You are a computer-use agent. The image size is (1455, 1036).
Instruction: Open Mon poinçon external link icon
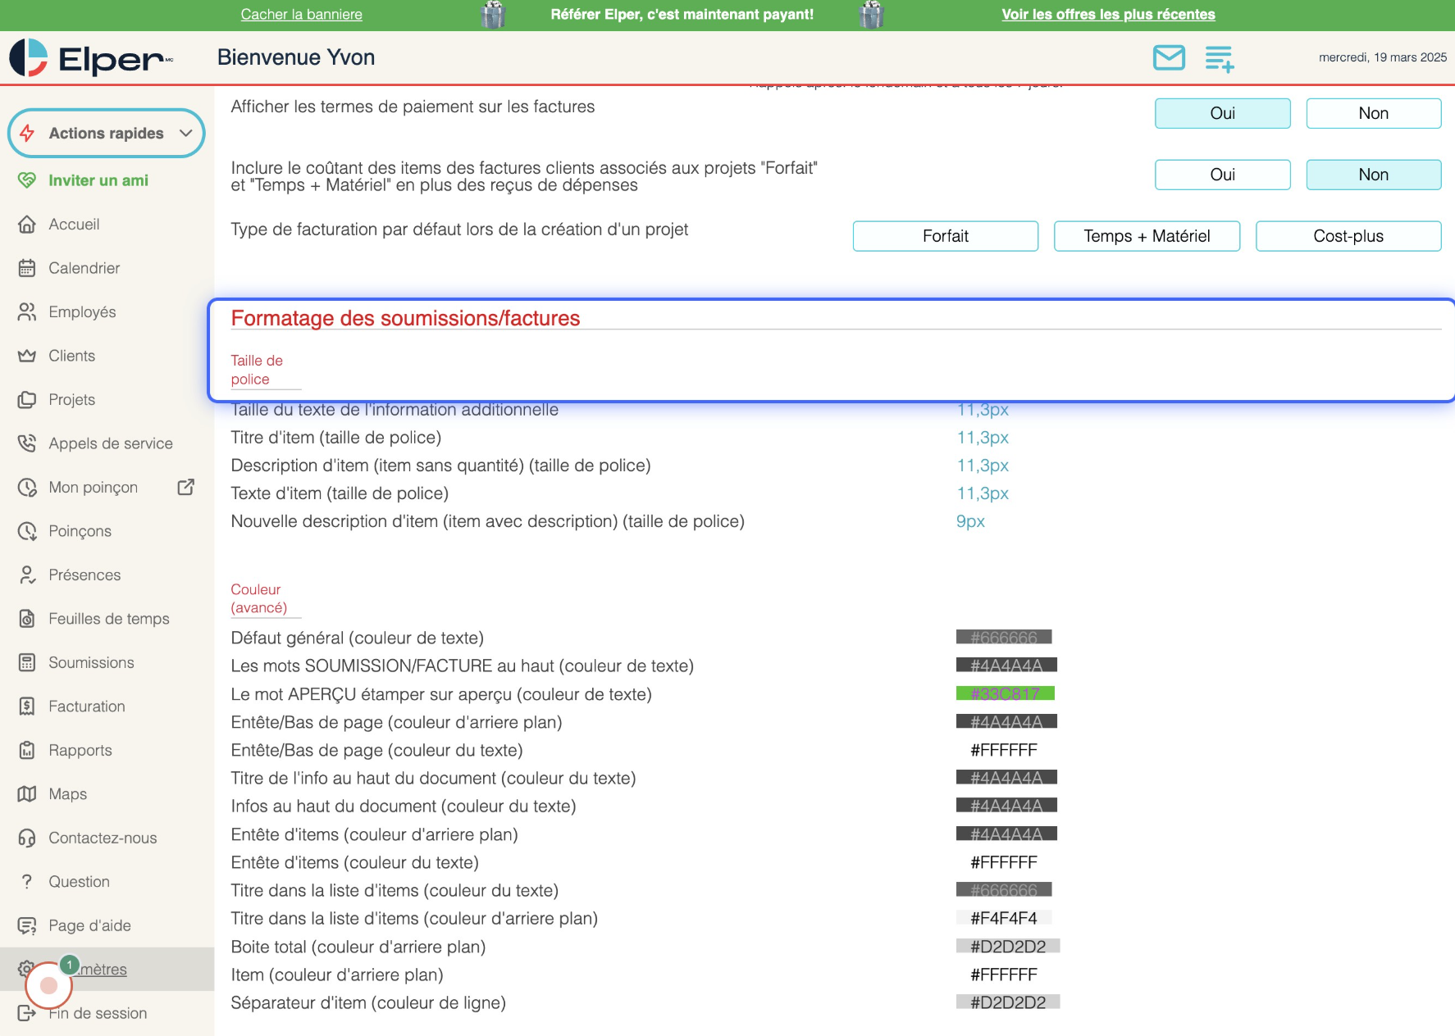point(186,487)
